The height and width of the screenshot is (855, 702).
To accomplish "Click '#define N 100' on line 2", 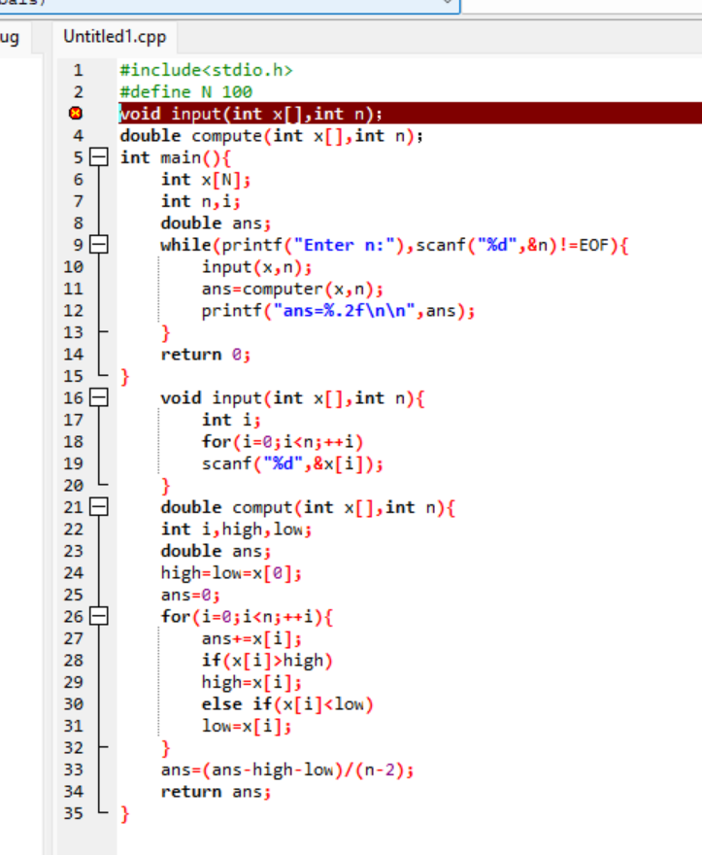I will coord(185,91).
